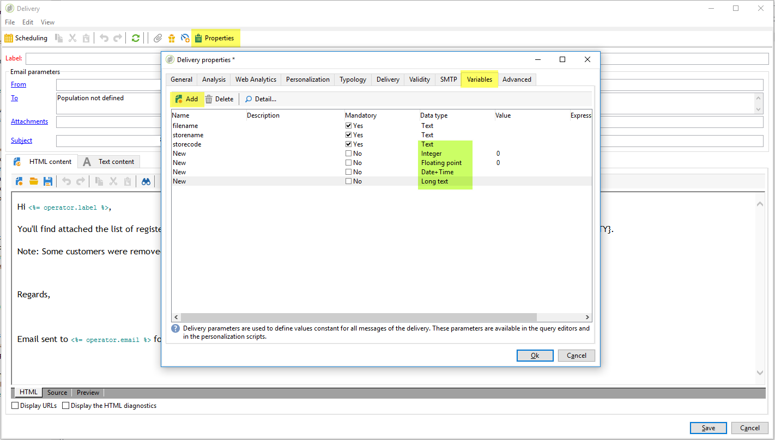Click the green refresh arrows icon
The image size is (775, 440).
point(136,38)
